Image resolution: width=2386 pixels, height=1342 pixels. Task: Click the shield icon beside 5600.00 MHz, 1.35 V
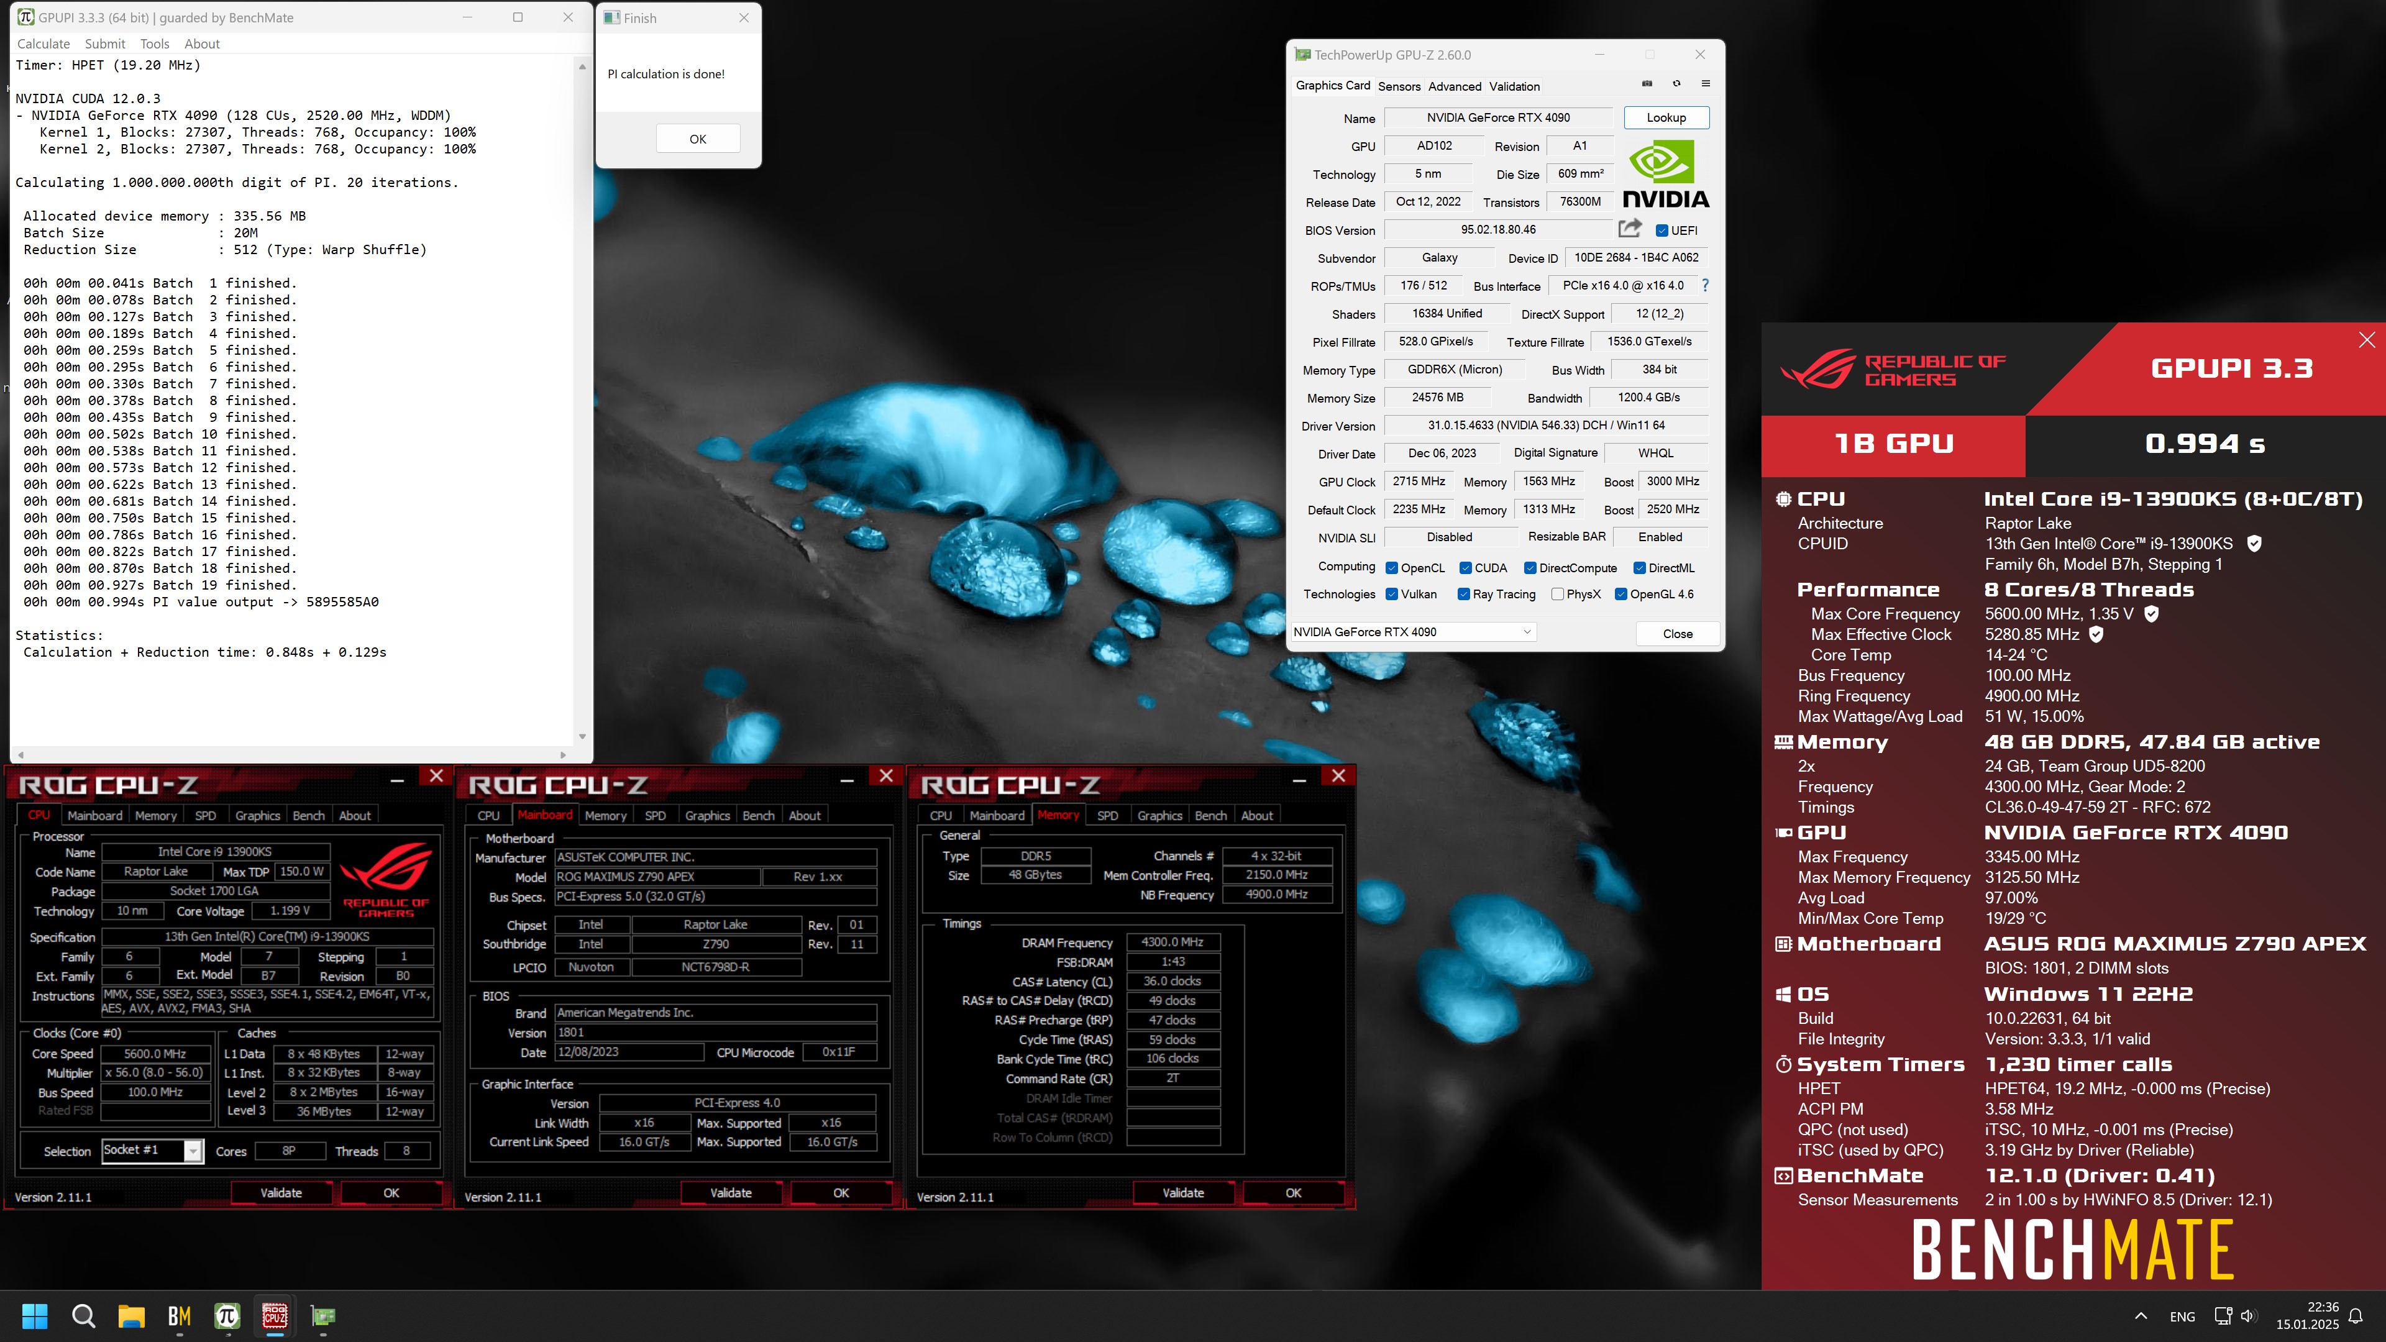tap(2152, 614)
